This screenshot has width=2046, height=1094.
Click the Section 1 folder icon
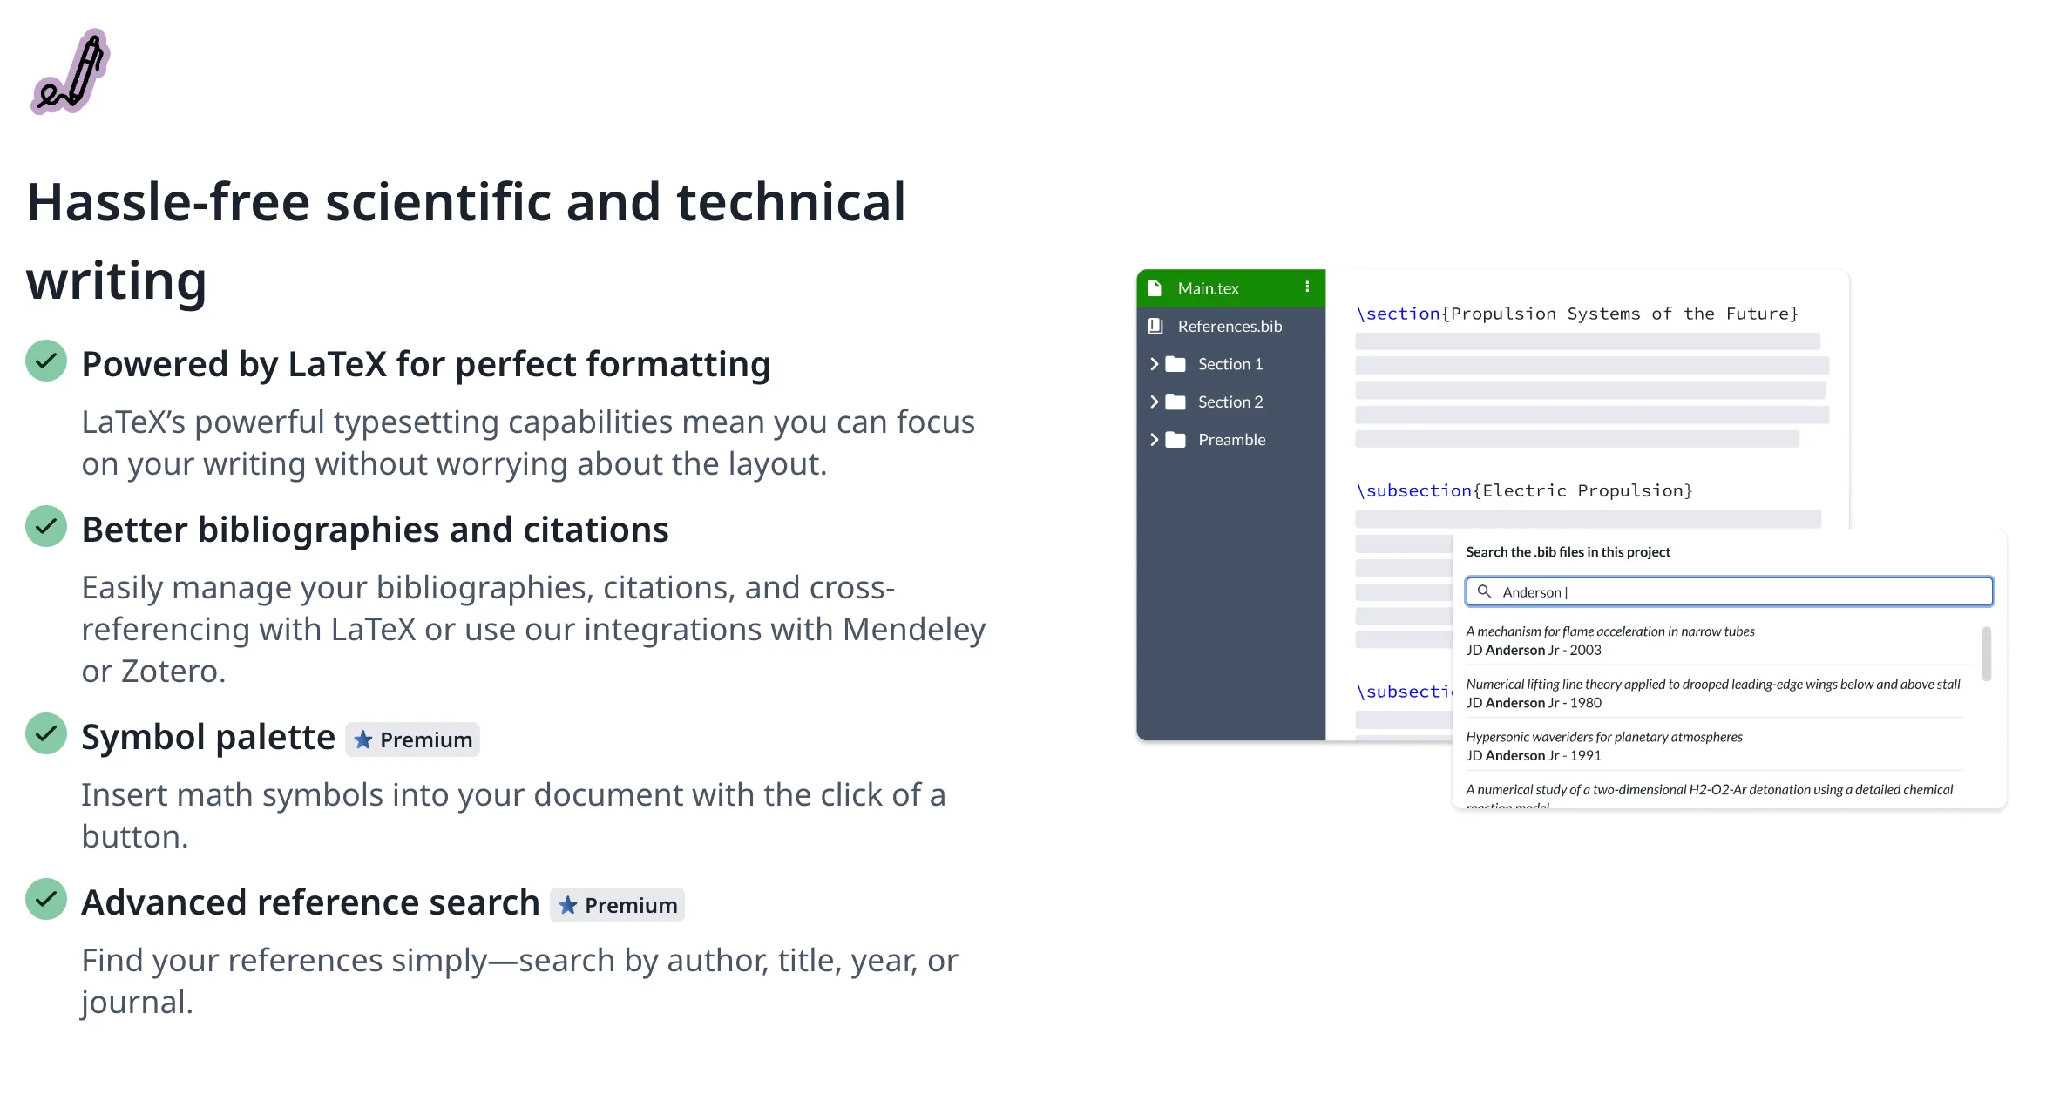point(1175,364)
